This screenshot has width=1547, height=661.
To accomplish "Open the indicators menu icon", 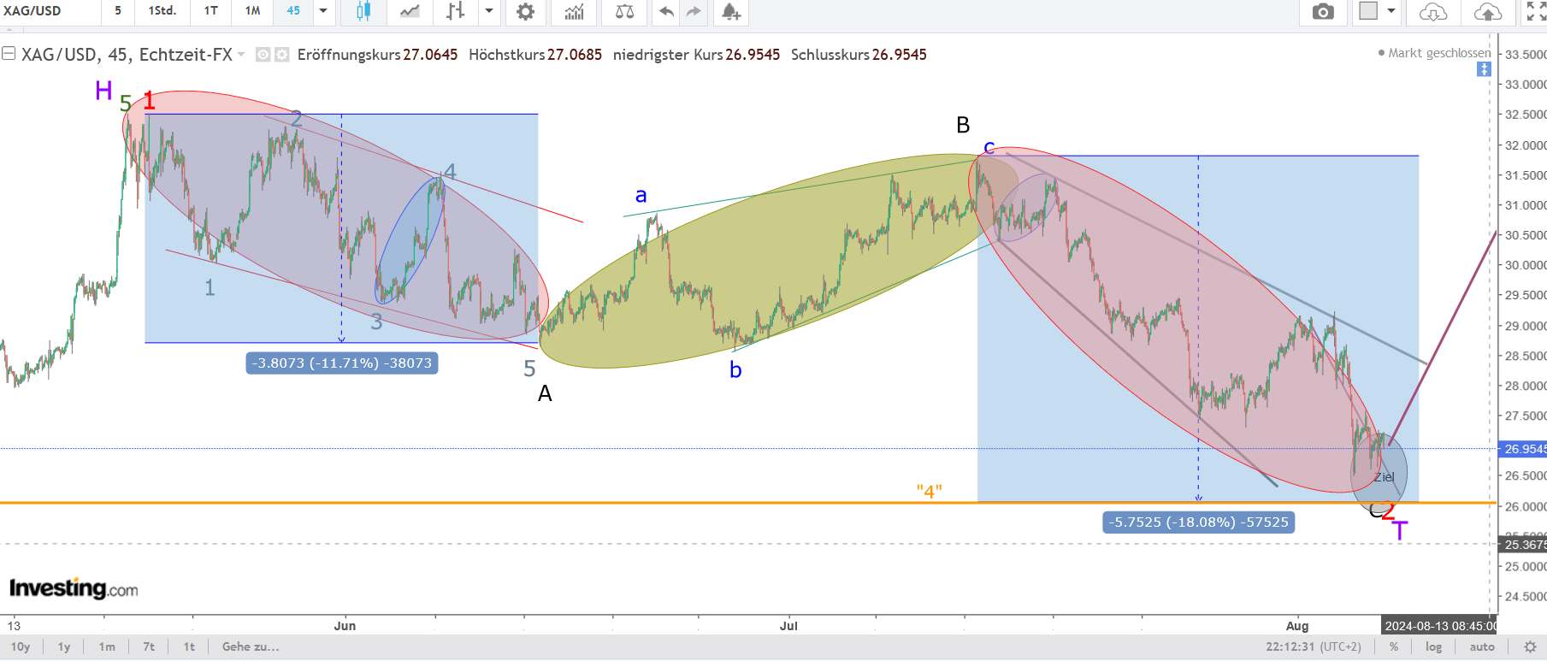I will [x=575, y=11].
